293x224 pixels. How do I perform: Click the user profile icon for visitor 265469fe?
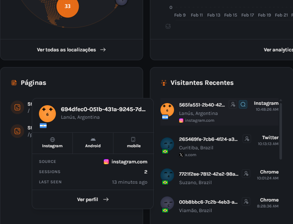click(x=247, y=139)
